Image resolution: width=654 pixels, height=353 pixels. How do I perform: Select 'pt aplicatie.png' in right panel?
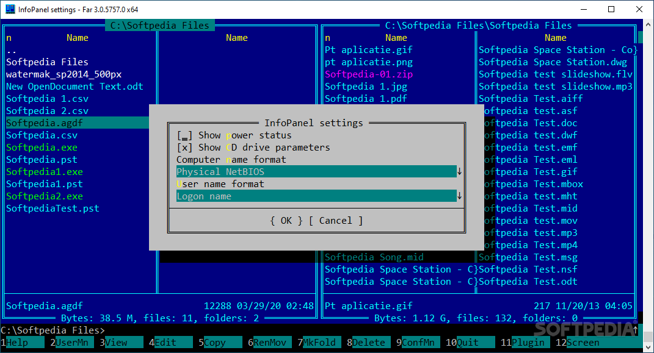368,62
